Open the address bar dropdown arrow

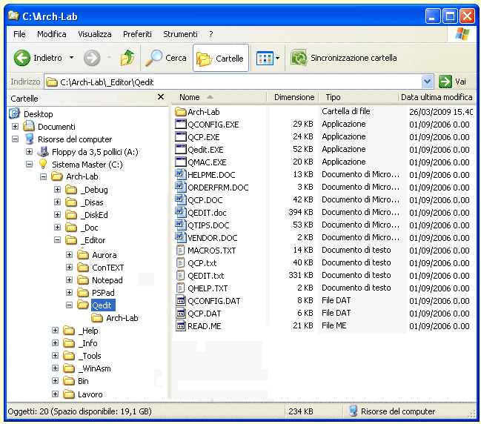pos(428,82)
